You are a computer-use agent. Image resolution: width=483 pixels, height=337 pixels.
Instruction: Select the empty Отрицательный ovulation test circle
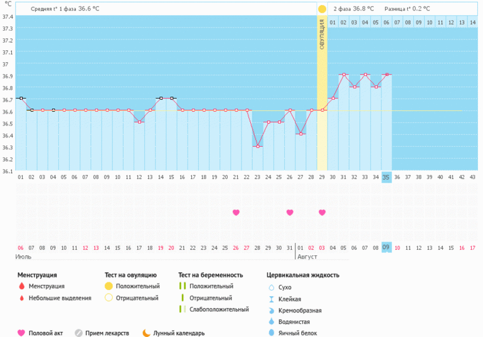pos(109,298)
